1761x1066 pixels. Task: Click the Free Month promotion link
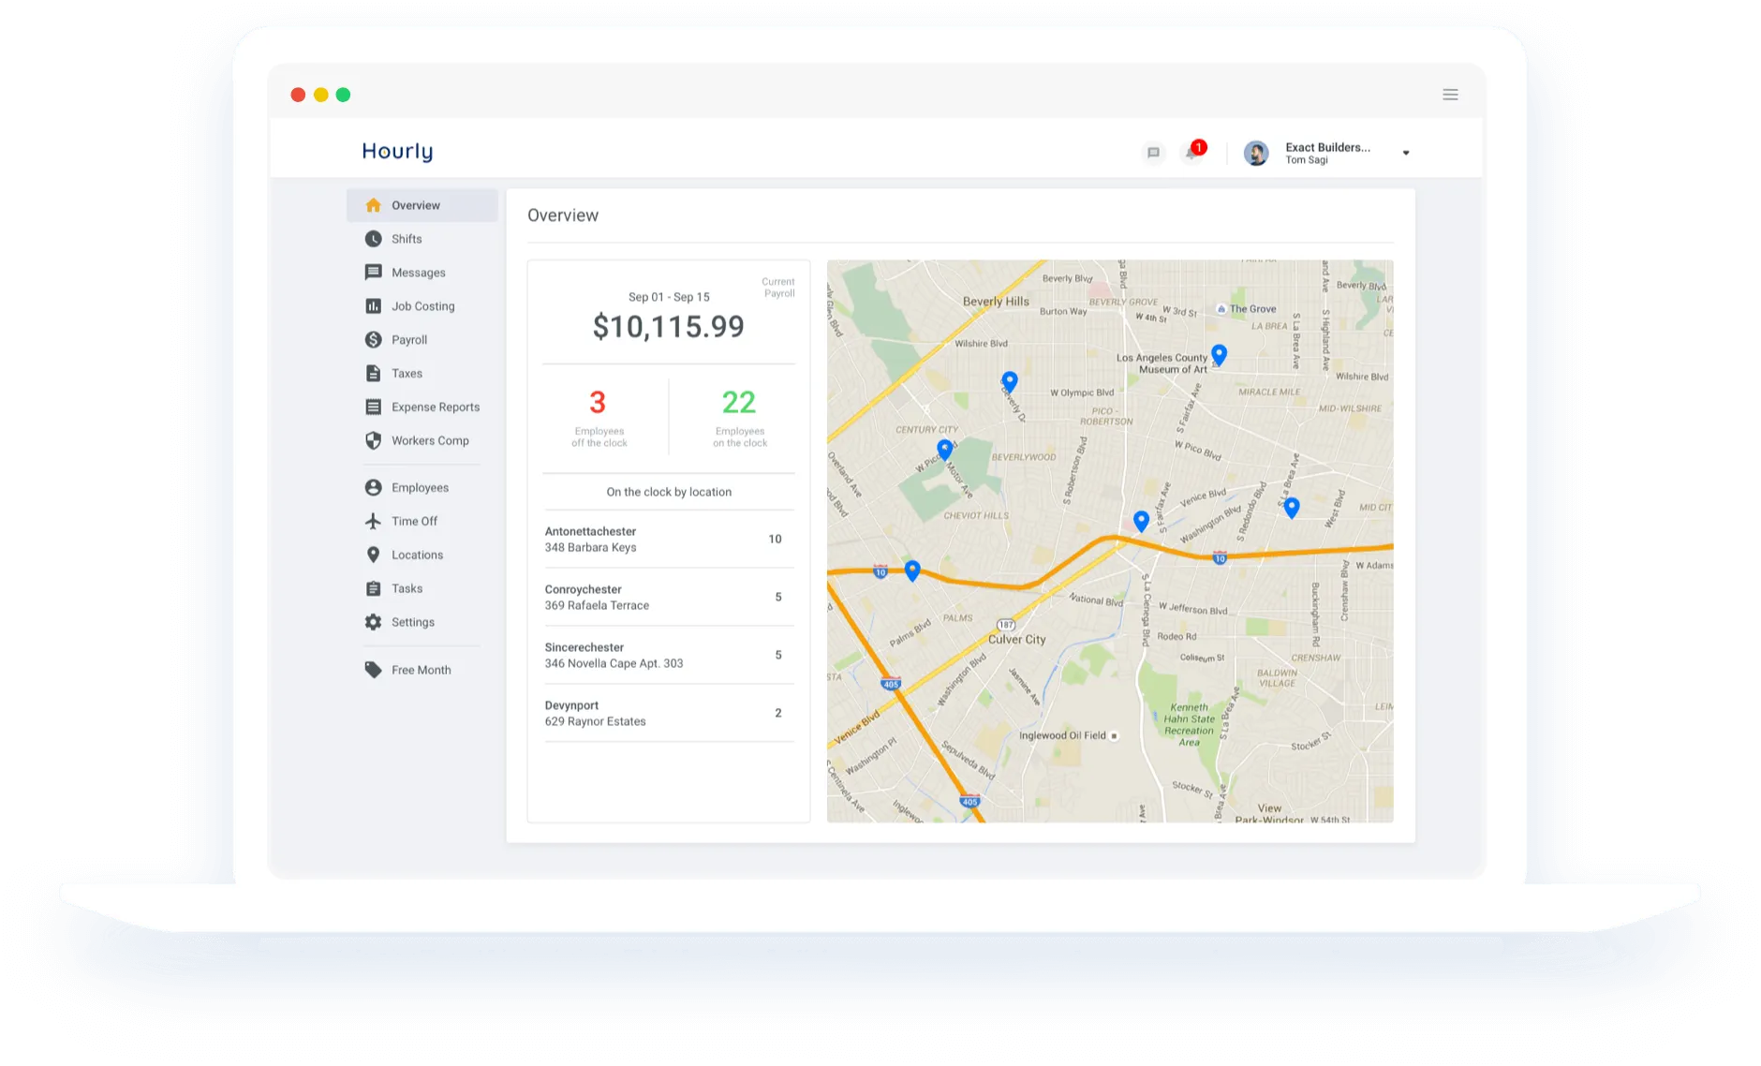pos(421,670)
